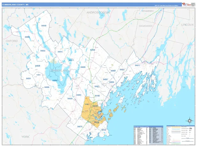The width and height of the screenshot is (197, 148).
Task: Click ZIP code 04092 in orange area
Action: (87, 104)
